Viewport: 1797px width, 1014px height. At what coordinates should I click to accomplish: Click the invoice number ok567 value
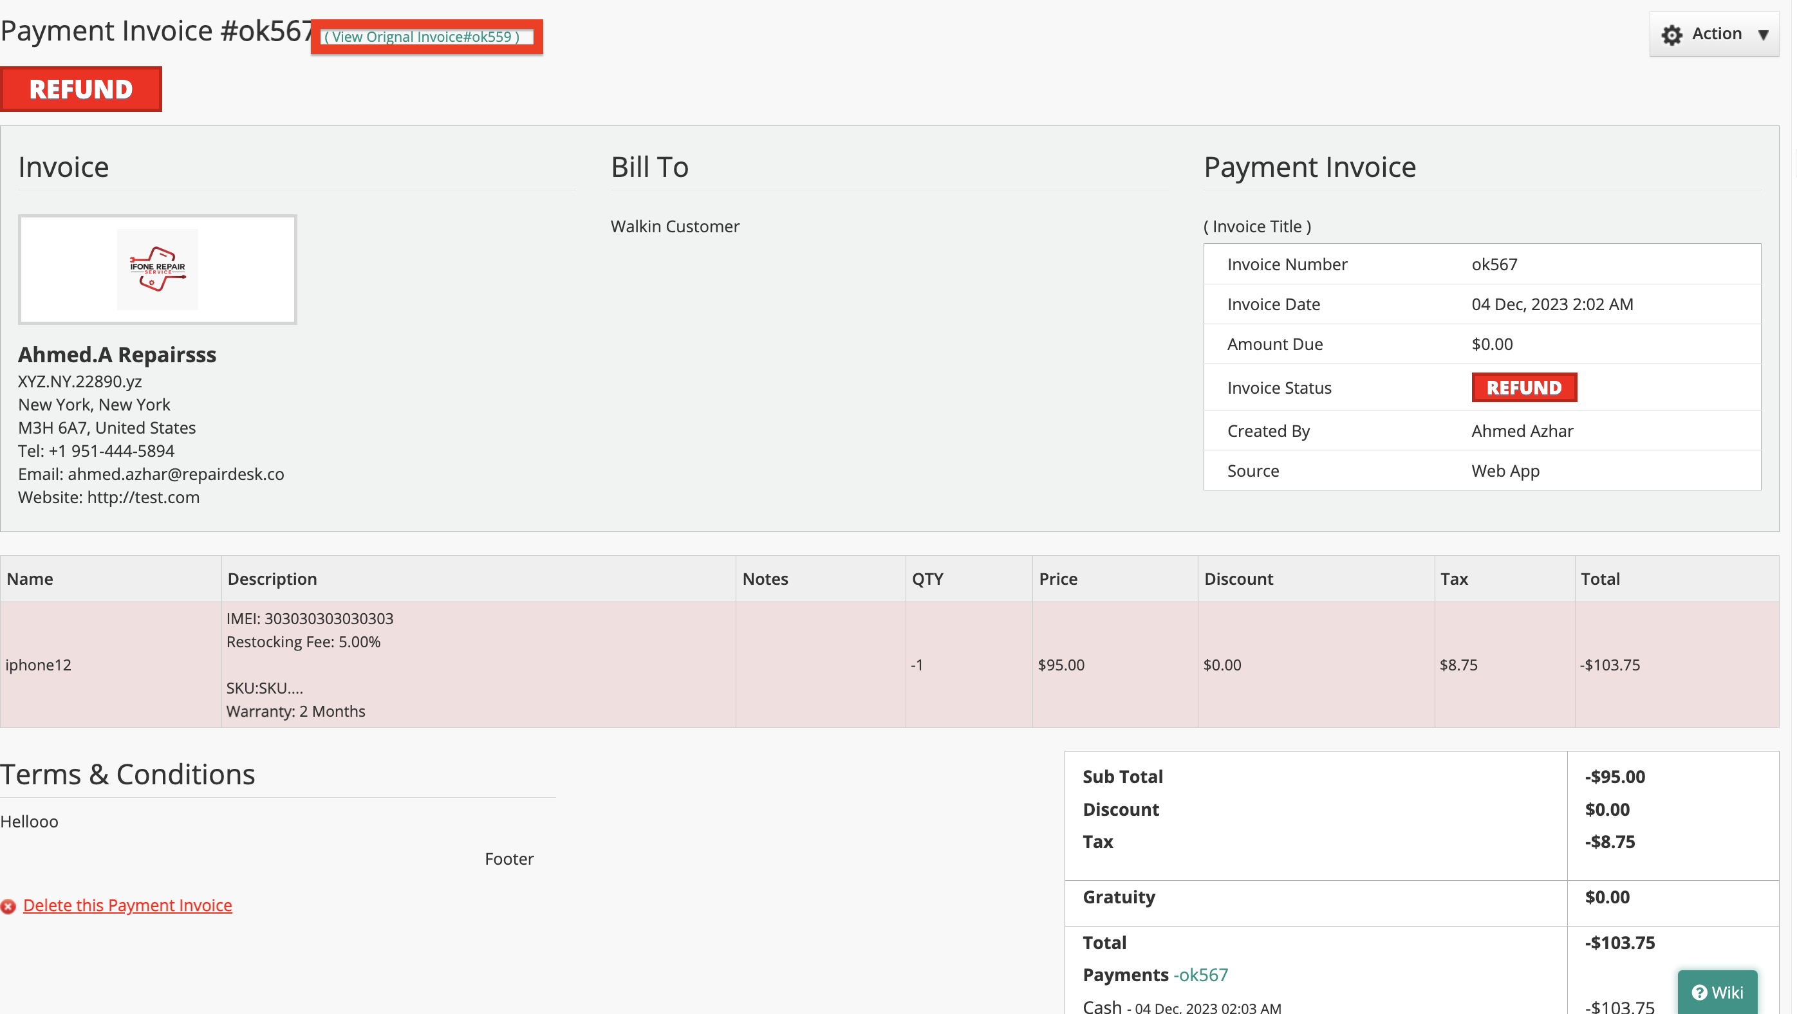point(1494,264)
